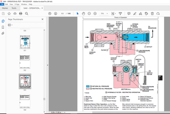Activate the hand pan tool
170x114 pixels.
point(83,13)
